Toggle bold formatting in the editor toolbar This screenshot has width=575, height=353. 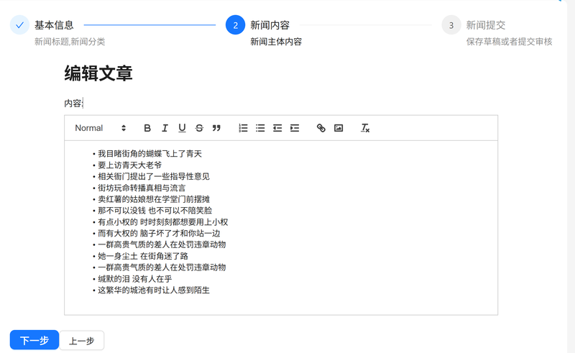147,128
